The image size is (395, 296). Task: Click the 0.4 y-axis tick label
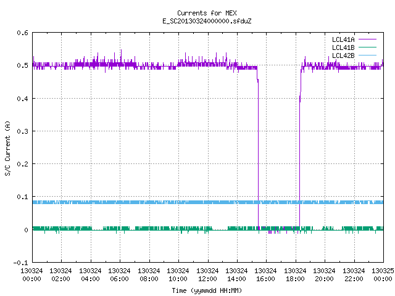click(x=22, y=99)
